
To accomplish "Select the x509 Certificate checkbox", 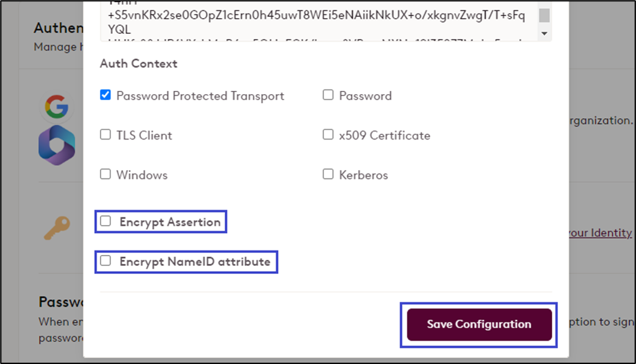I will tap(328, 135).
